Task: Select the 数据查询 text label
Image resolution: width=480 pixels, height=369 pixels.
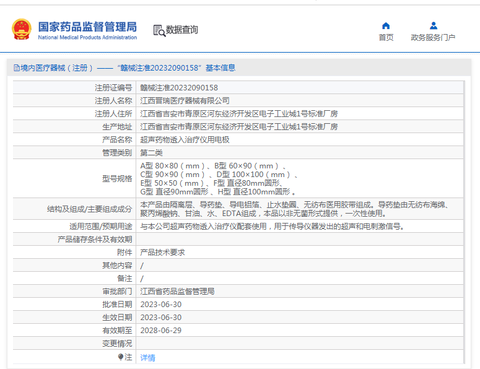Action: (x=182, y=30)
